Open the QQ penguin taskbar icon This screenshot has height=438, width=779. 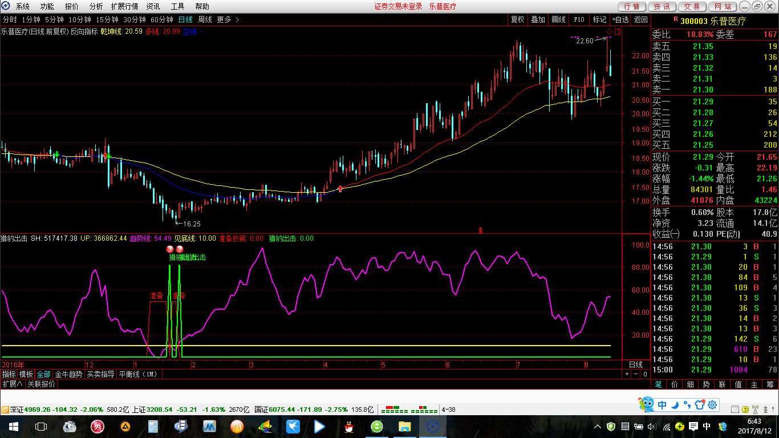click(x=347, y=426)
